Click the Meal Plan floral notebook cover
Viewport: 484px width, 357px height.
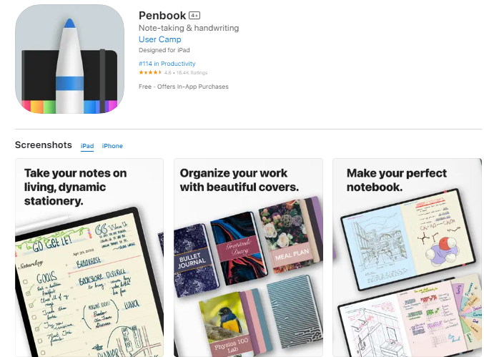289,236
